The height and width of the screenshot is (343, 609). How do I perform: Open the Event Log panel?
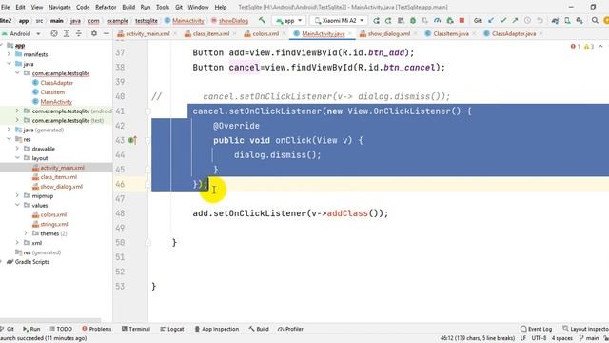537,329
